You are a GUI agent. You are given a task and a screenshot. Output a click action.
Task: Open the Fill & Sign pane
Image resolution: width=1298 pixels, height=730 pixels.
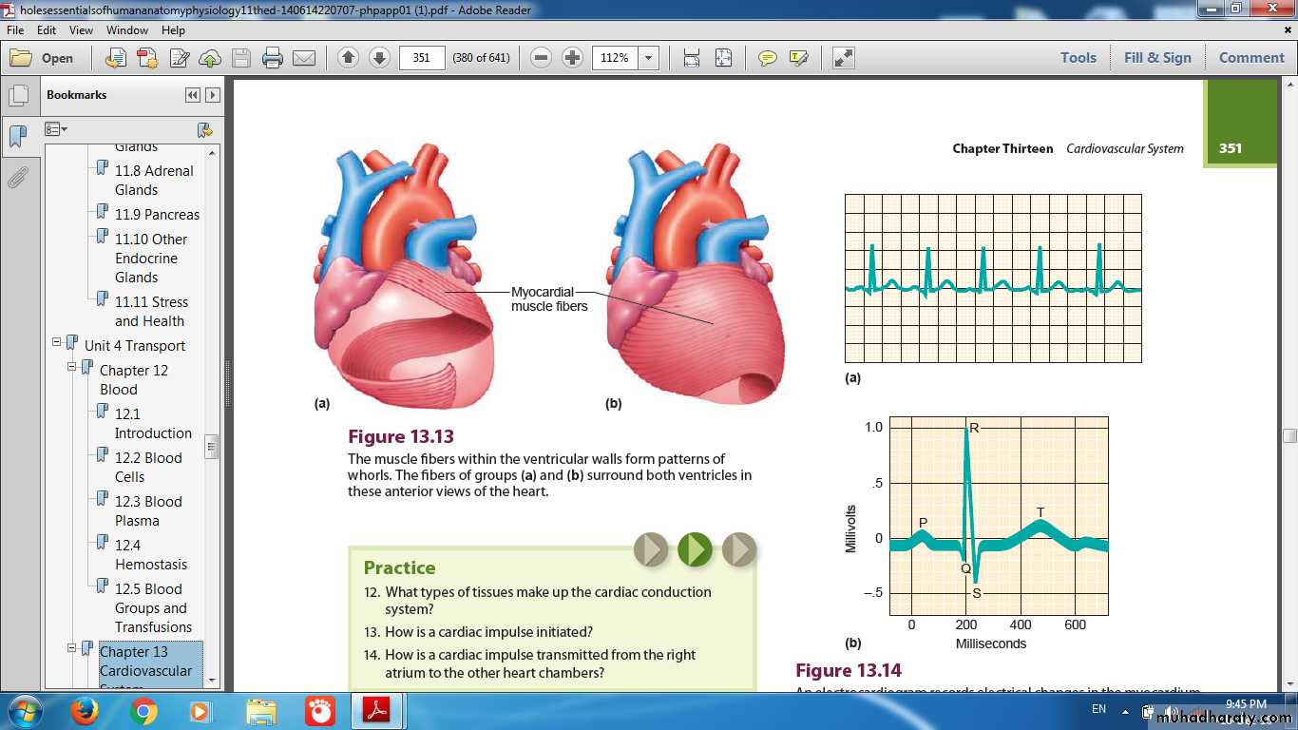click(x=1156, y=58)
